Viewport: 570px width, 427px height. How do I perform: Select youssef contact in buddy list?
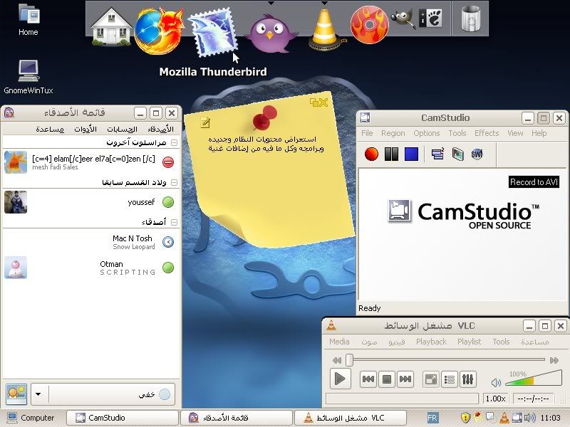[x=91, y=202]
